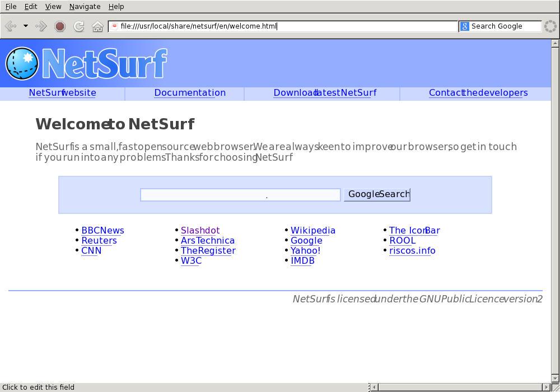
Task: Visit the Slashdot link
Action: tap(200, 231)
